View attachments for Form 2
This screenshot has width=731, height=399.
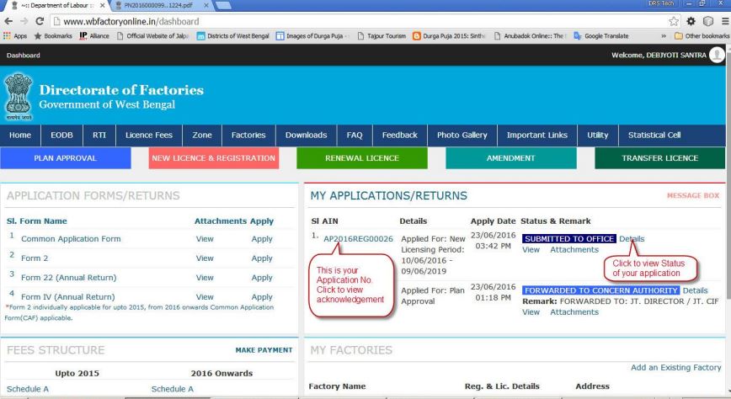pyautogui.click(x=205, y=258)
